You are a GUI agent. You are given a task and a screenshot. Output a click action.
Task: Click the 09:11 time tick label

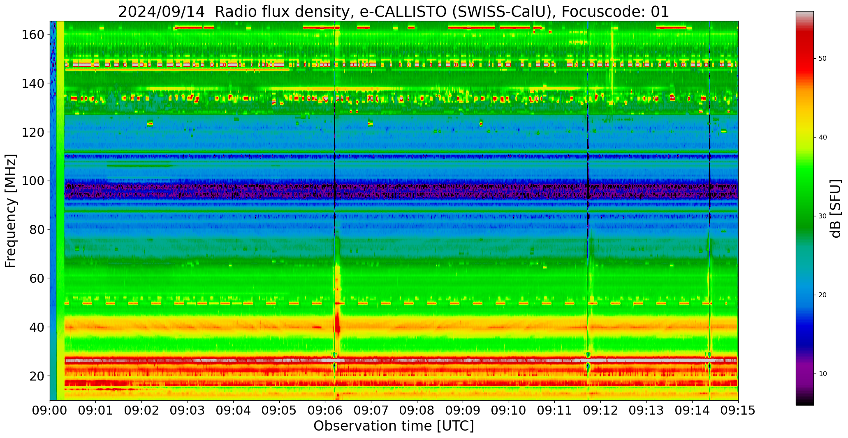click(554, 411)
